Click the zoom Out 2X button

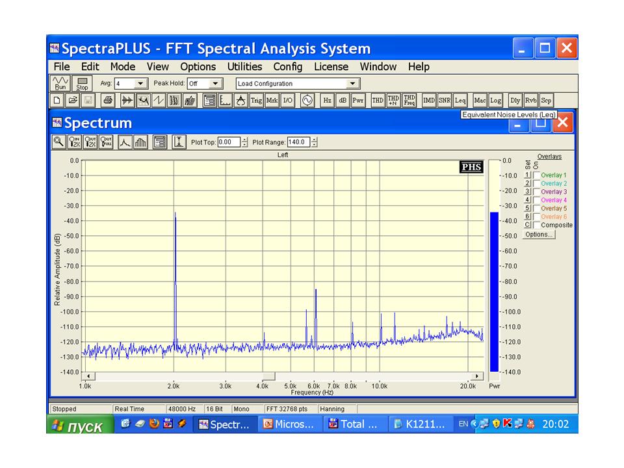[90, 142]
